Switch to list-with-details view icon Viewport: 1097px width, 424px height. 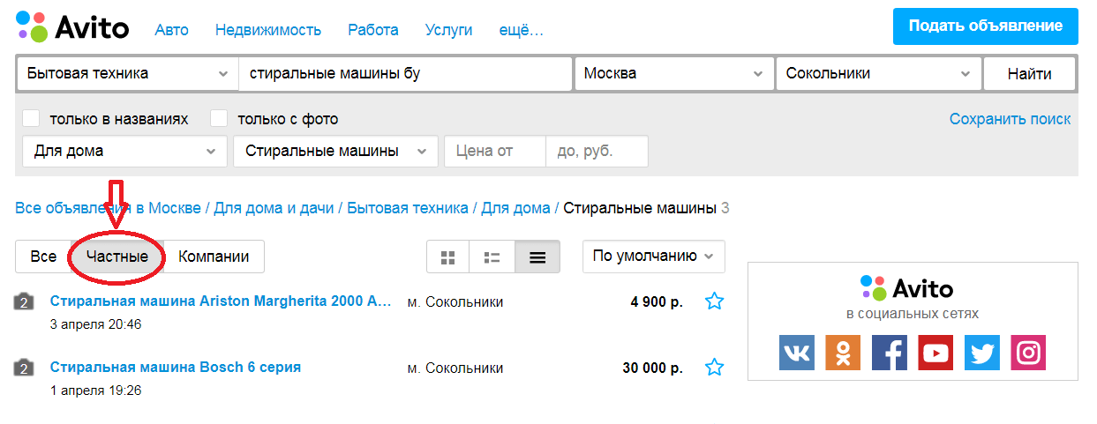click(x=492, y=257)
